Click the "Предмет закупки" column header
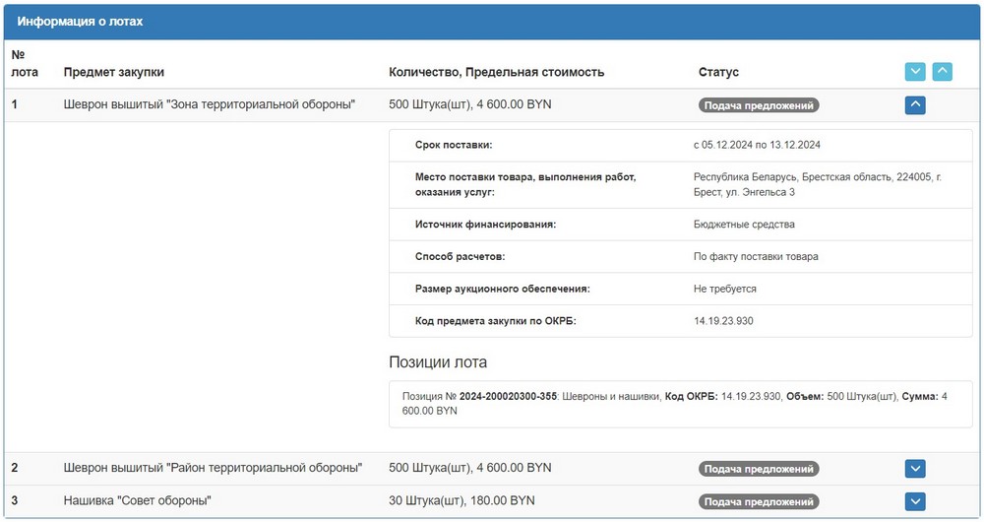 point(114,72)
